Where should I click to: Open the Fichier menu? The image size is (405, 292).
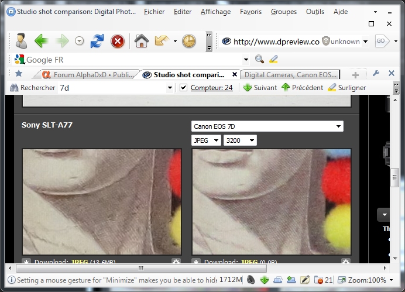click(154, 12)
